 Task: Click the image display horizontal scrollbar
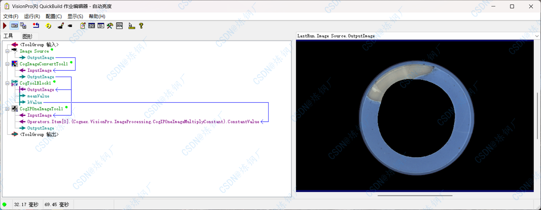coord(415,195)
